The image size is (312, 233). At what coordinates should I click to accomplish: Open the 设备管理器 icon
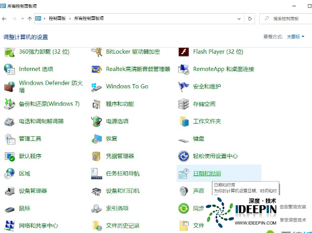9,191
